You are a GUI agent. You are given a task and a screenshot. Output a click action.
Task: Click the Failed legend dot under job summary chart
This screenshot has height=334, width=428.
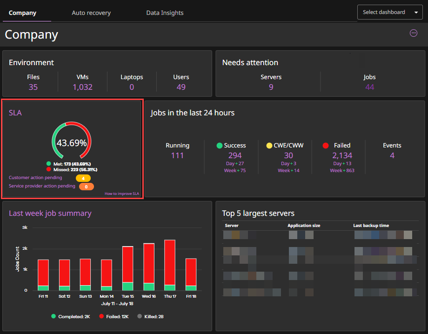[x=101, y=316]
